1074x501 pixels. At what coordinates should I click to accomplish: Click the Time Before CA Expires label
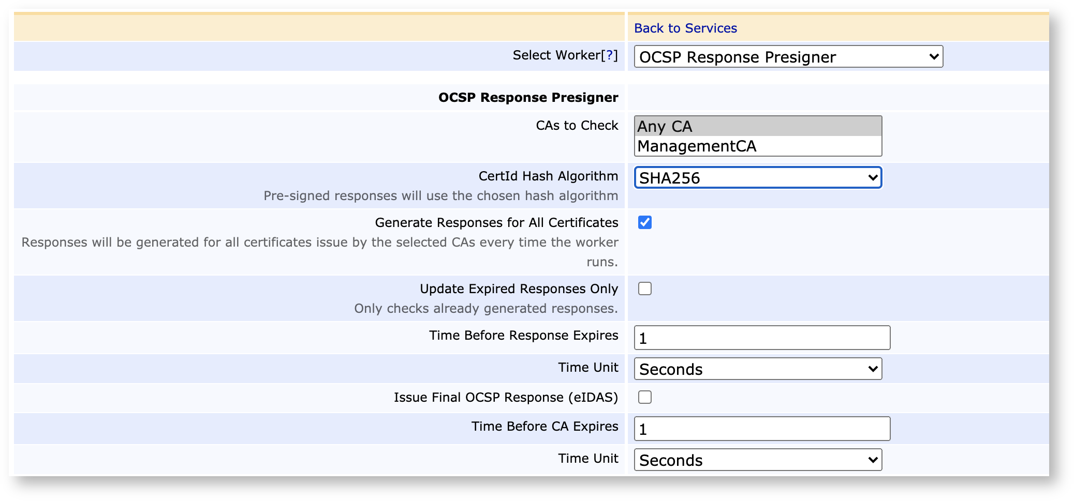[544, 426]
